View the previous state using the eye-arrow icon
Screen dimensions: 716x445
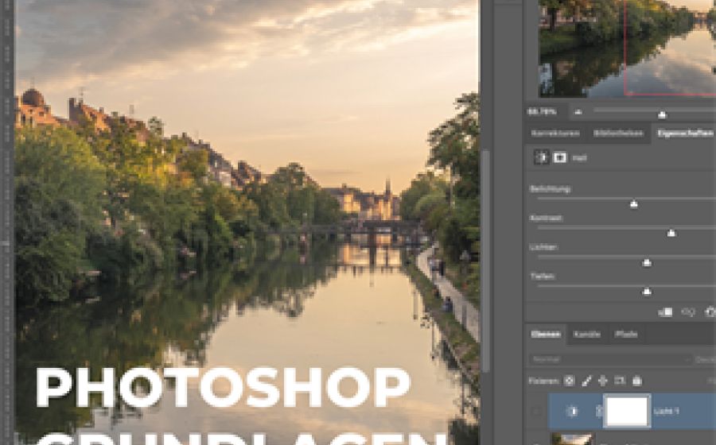click(x=688, y=311)
